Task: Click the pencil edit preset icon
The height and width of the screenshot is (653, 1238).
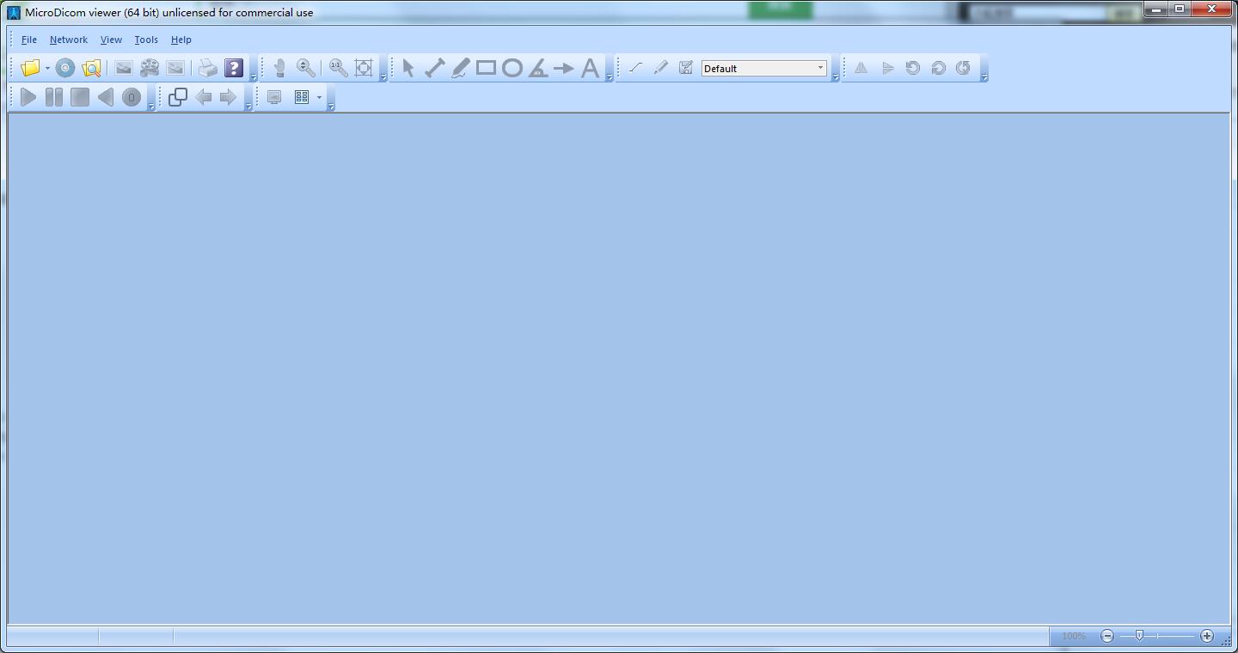Action: pyautogui.click(x=660, y=68)
